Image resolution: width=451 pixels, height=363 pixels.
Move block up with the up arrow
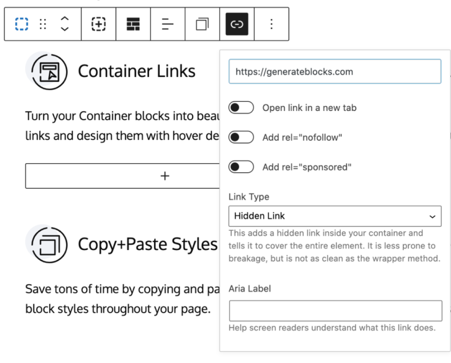65,19
